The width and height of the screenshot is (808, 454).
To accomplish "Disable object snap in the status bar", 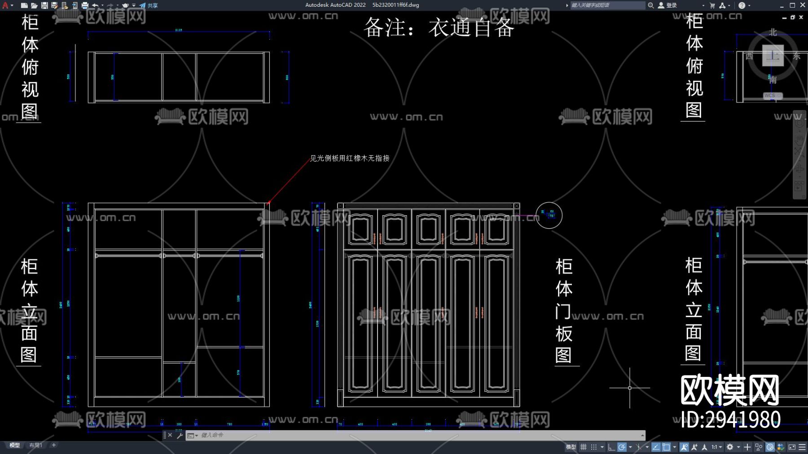I will click(665, 447).
